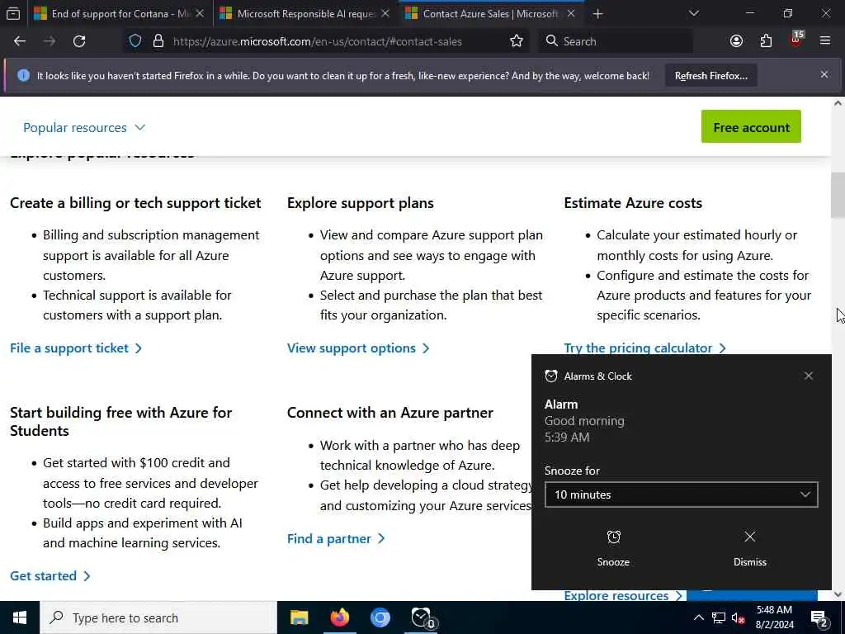845x634 pixels.
Task: Open the Firefox View icon left of the tabs
Action: (13, 14)
